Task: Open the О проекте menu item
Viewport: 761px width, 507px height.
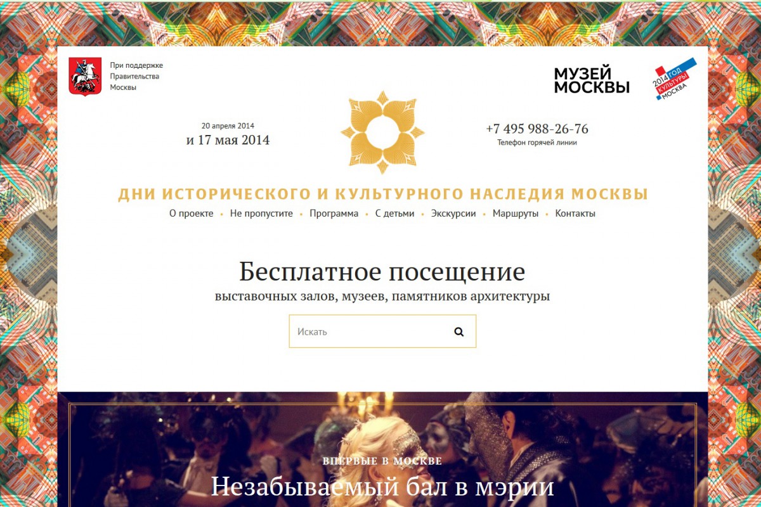Action: (x=192, y=214)
